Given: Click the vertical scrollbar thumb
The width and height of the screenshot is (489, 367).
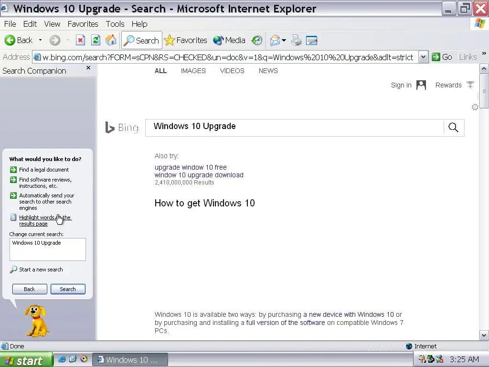Looking at the screenshot, I should coord(484,91).
